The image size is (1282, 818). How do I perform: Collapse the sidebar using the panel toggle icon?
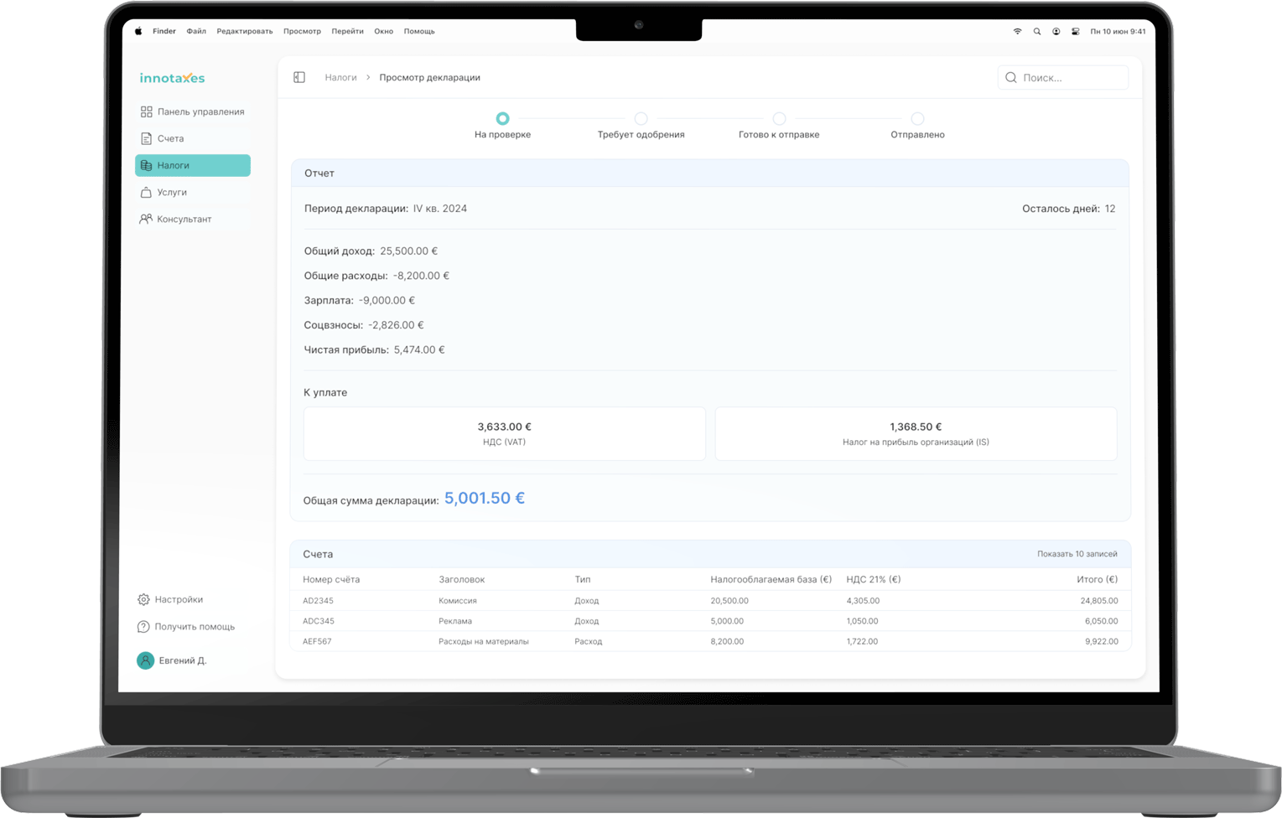(x=298, y=76)
